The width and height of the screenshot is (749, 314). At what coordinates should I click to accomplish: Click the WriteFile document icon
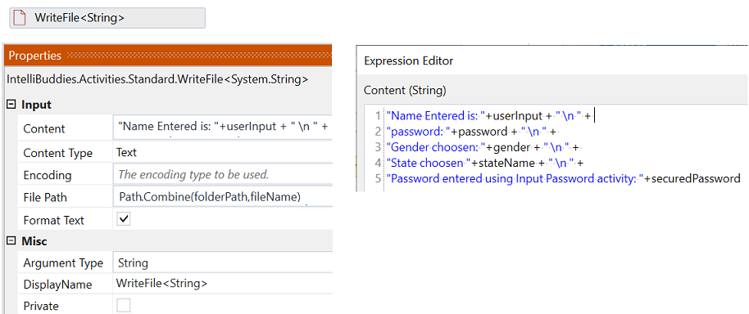click(20, 18)
